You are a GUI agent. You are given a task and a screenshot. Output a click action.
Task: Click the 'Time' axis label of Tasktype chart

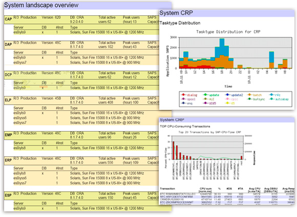click(228, 86)
